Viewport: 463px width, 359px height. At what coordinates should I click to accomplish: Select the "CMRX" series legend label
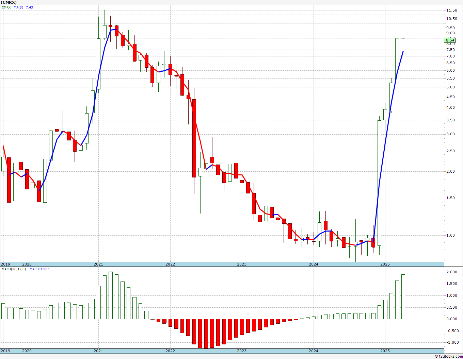[6, 7]
